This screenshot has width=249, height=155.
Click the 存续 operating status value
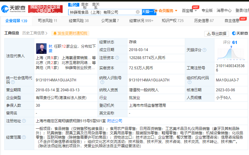[x=133, y=42]
